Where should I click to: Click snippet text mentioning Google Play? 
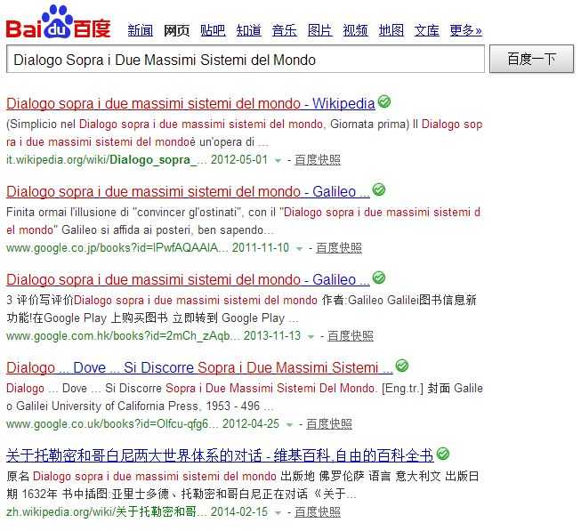coord(242,310)
